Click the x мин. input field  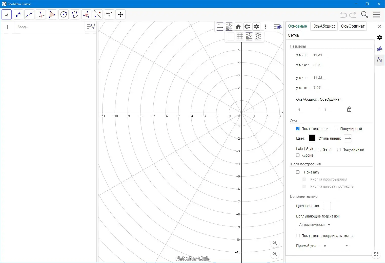coord(319,55)
